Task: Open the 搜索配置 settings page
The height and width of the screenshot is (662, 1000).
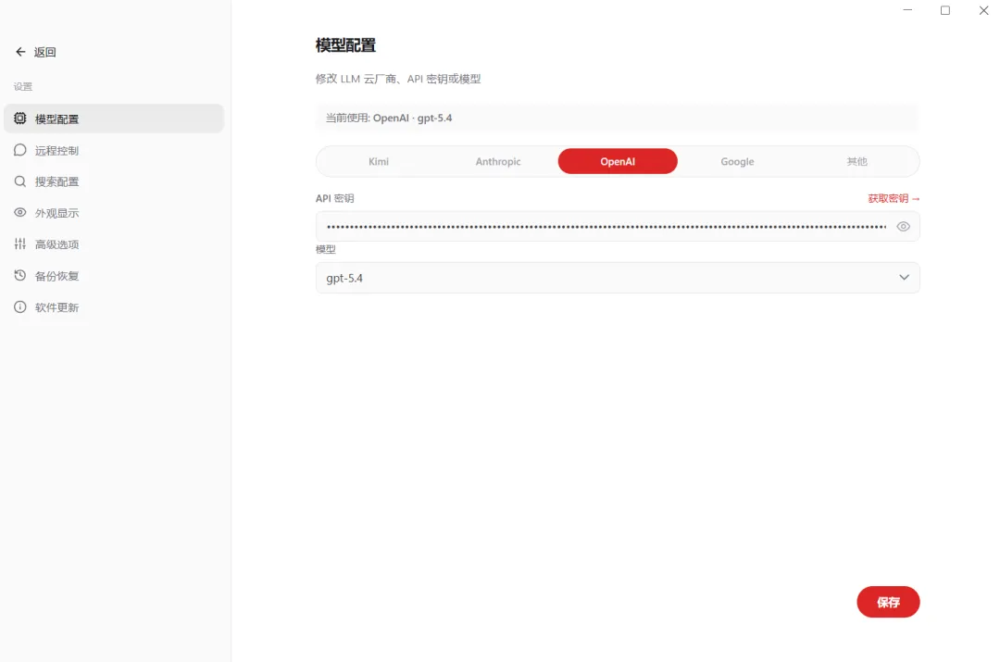Action: point(114,181)
